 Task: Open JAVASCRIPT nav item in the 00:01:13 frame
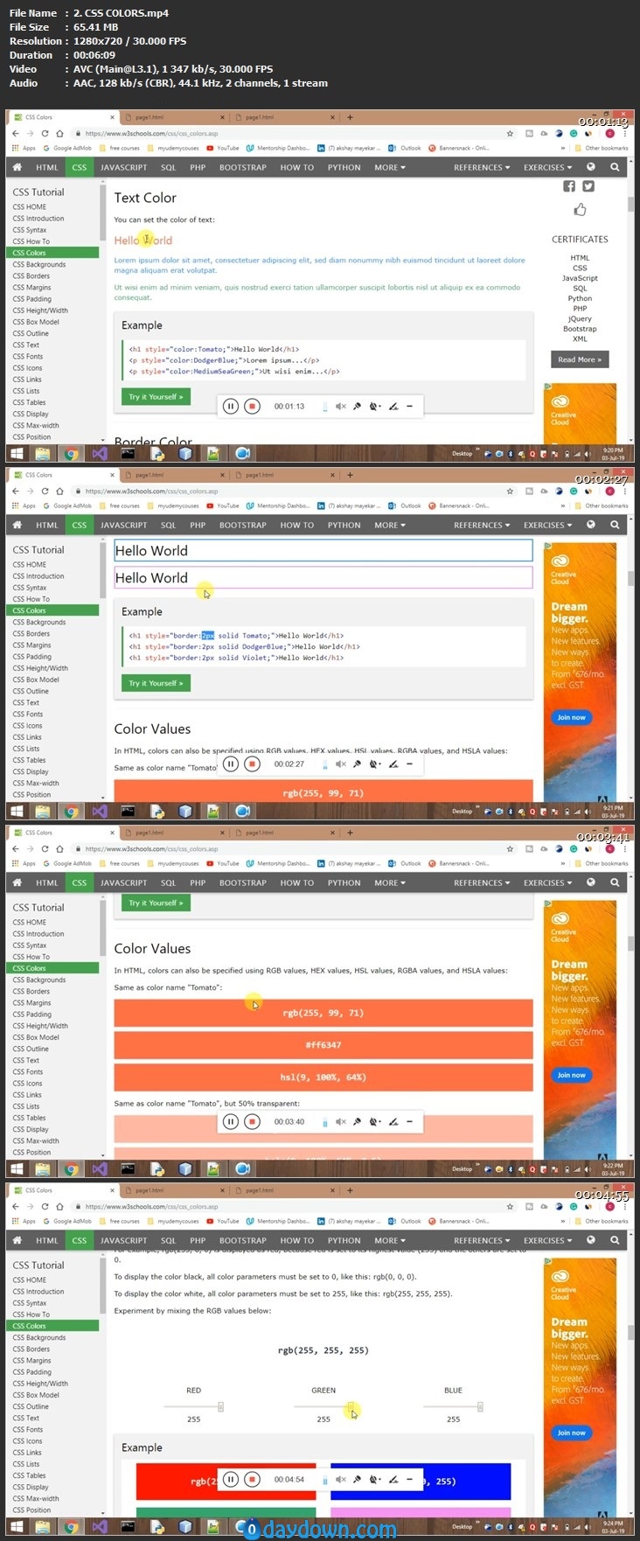coord(123,167)
